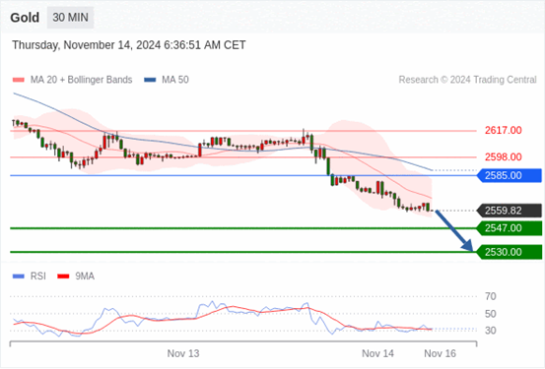
Task: Click the Nov 13 time axis label
Action: click(x=183, y=353)
